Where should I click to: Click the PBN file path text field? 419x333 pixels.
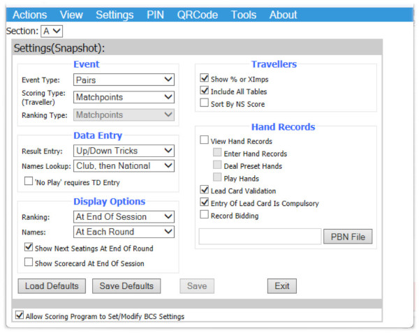point(259,237)
